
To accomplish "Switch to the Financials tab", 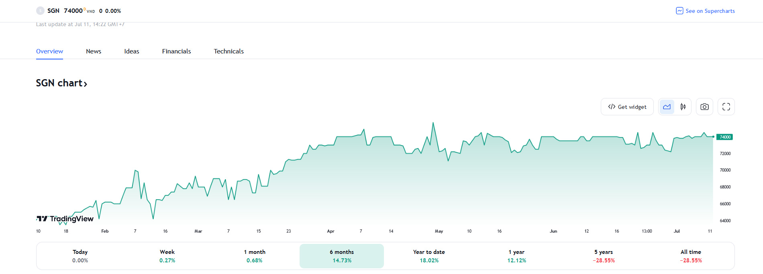I will (x=176, y=51).
